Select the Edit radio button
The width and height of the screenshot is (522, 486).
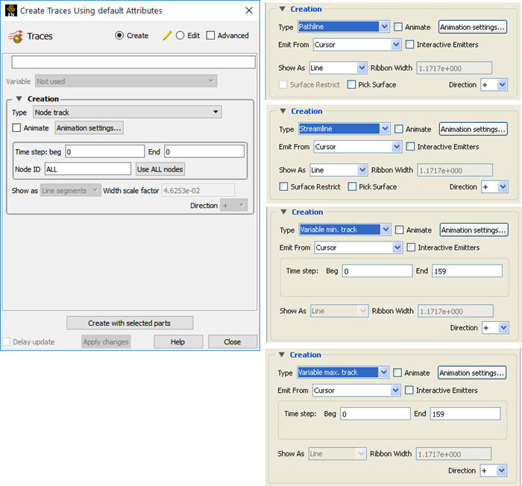[x=180, y=35]
